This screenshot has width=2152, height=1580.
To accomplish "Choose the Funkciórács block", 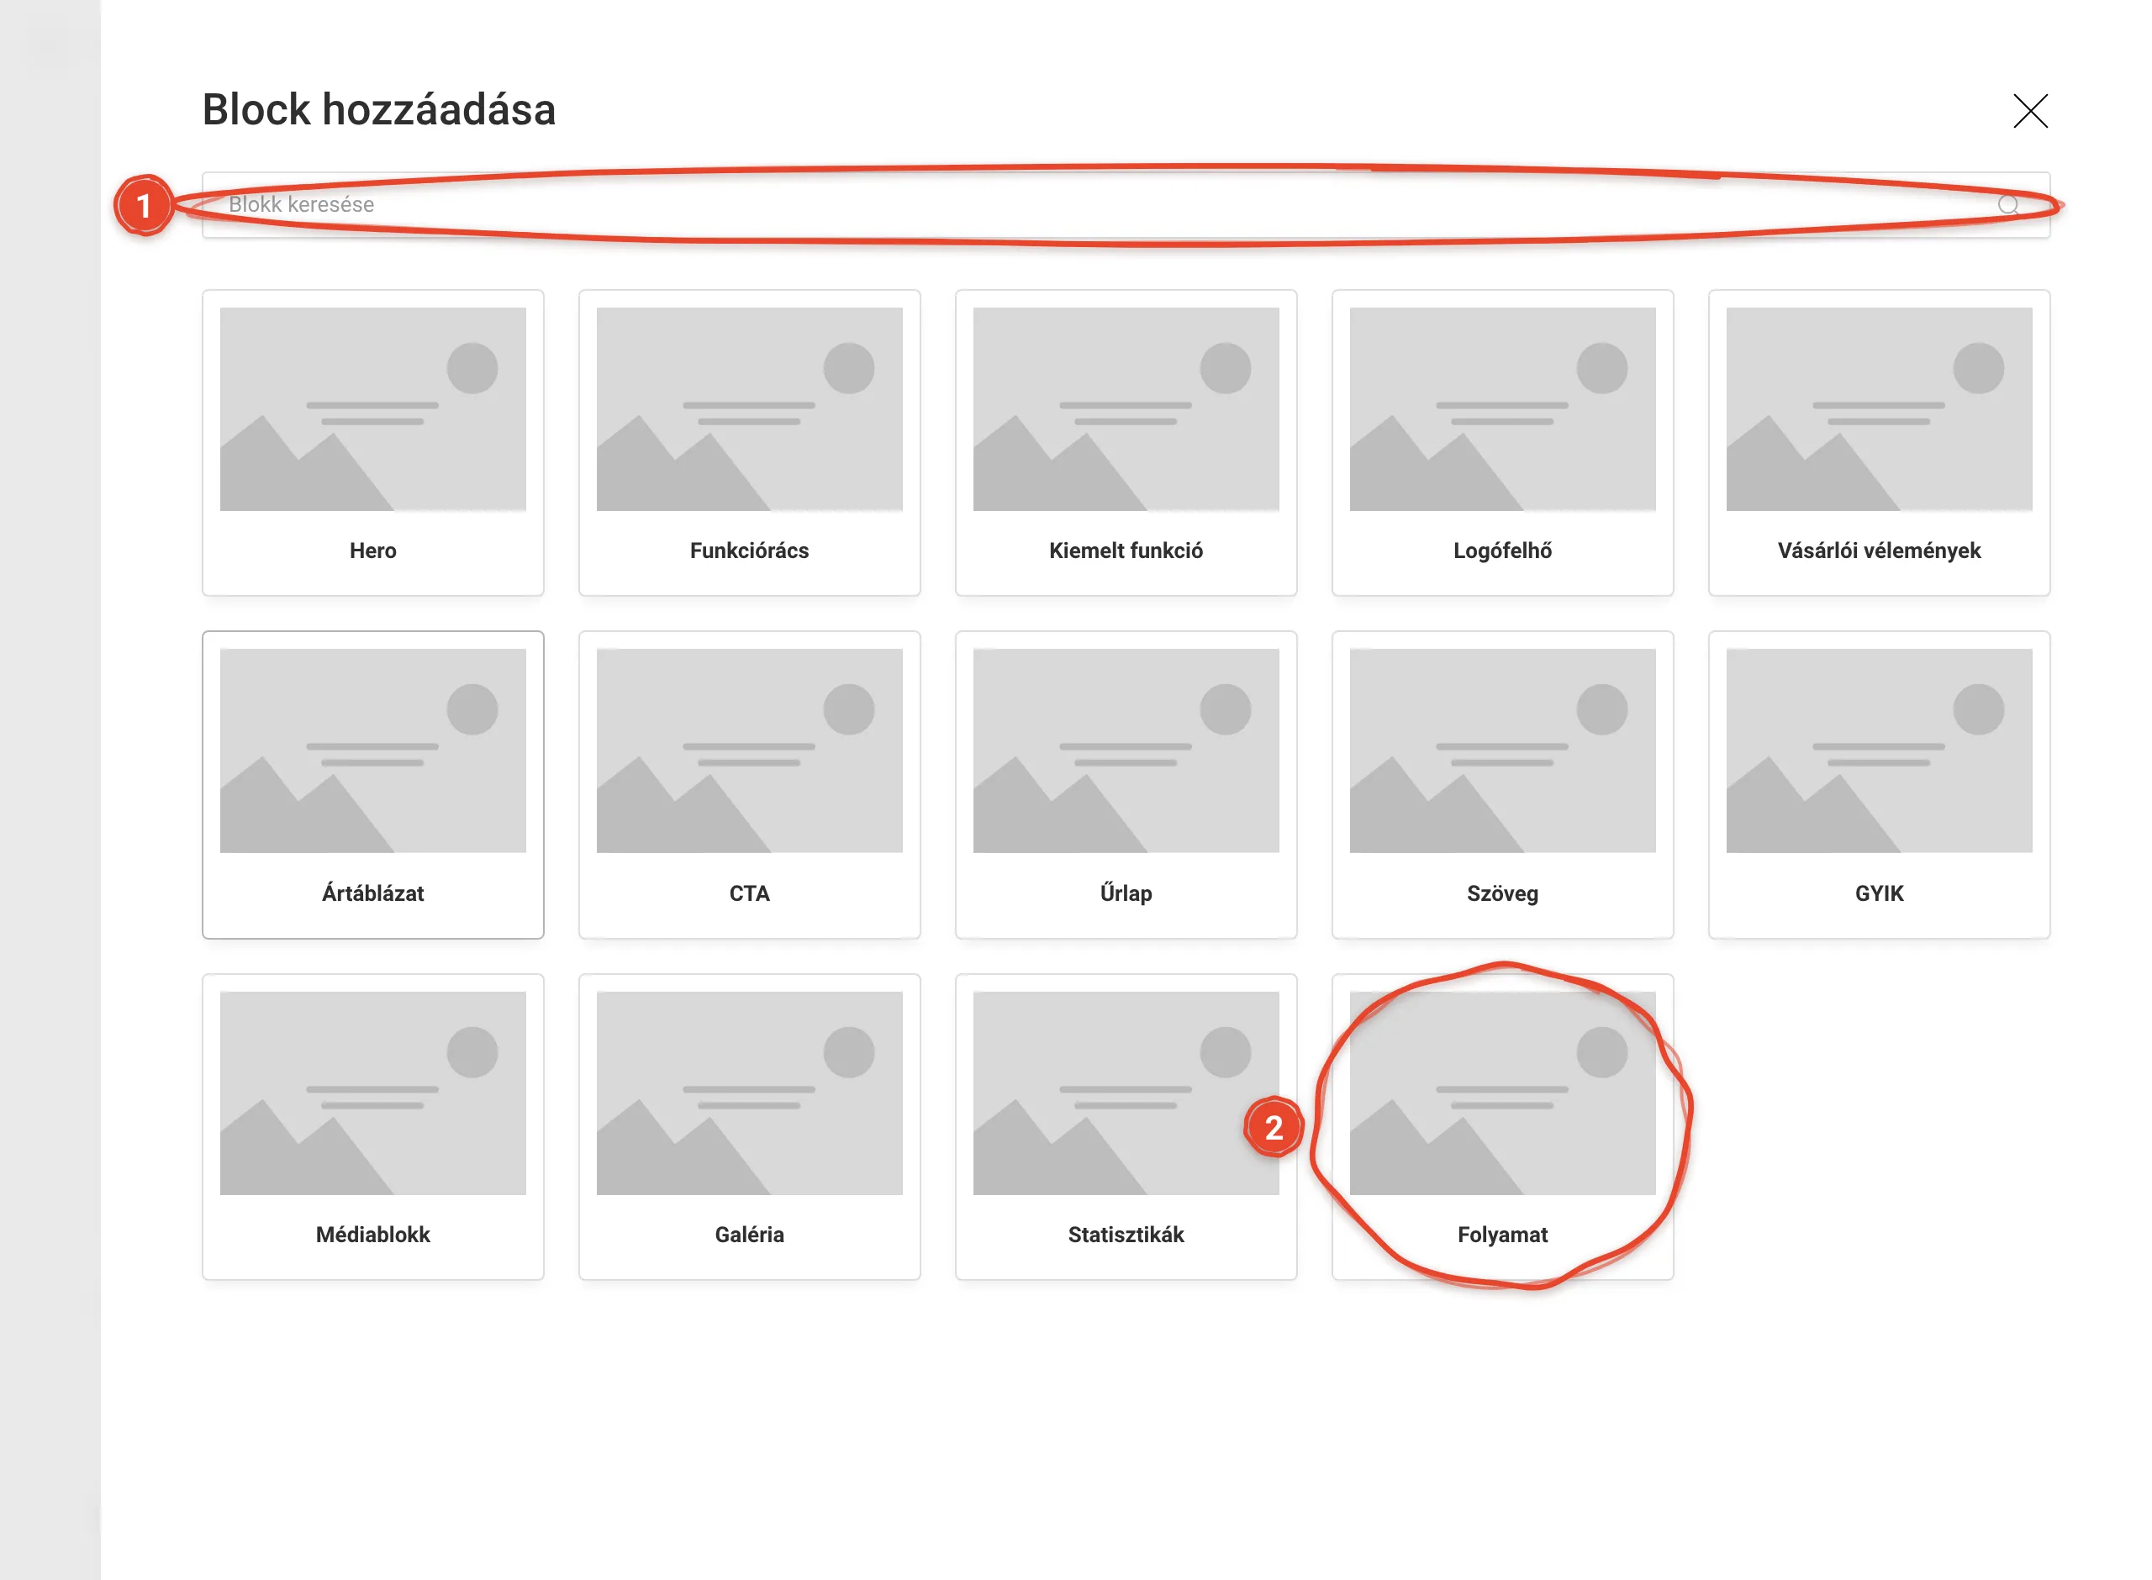I will pyautogui.click(x=749, y=443).
